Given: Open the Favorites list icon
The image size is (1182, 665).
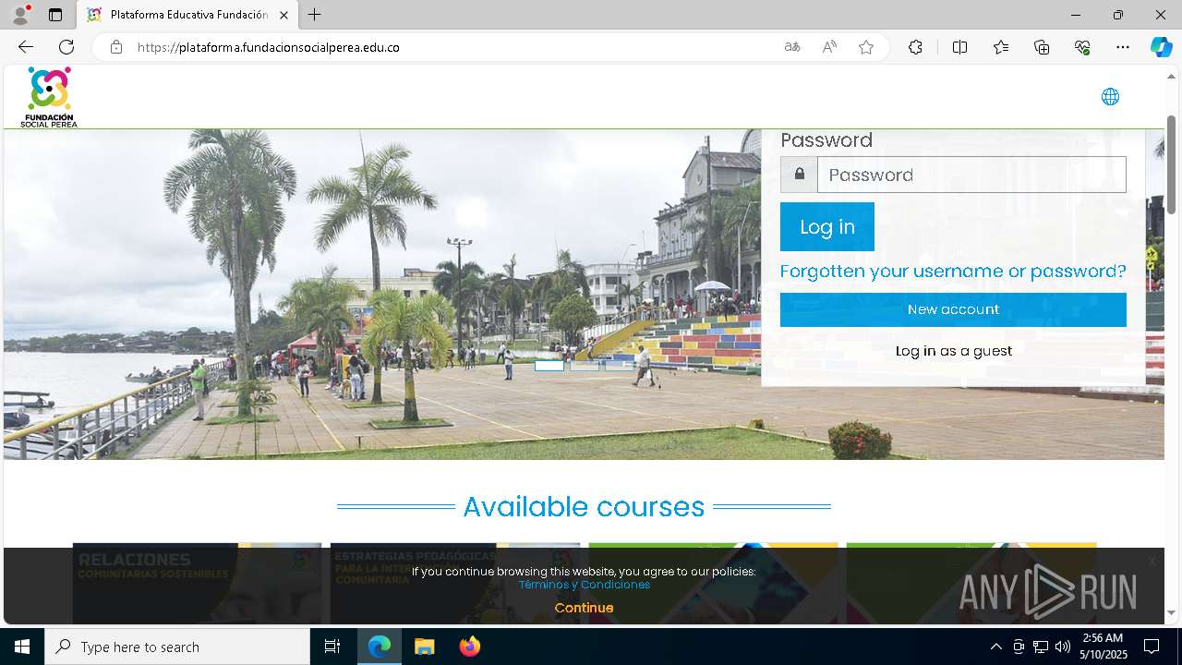Looking at the screenshot, I should click(1001, 47).
